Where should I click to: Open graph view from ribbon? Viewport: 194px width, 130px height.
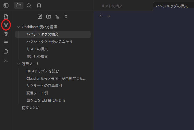pyautogui.click(x=6, y=25)
